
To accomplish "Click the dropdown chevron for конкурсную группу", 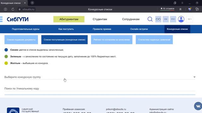I will tap(194, 77).
